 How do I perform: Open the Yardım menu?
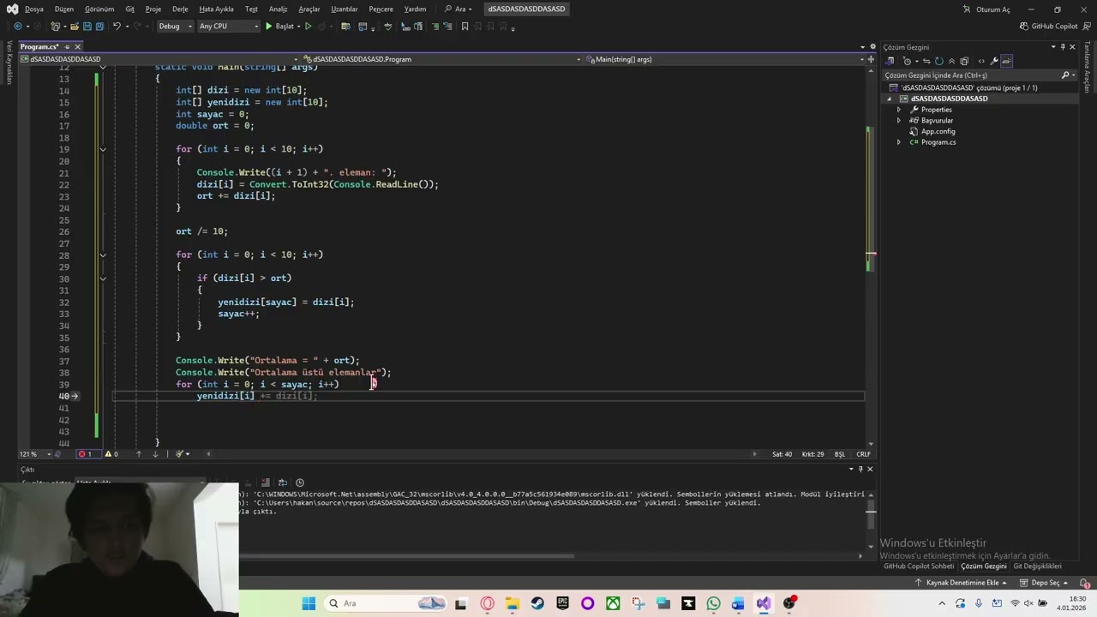(415, 9)
